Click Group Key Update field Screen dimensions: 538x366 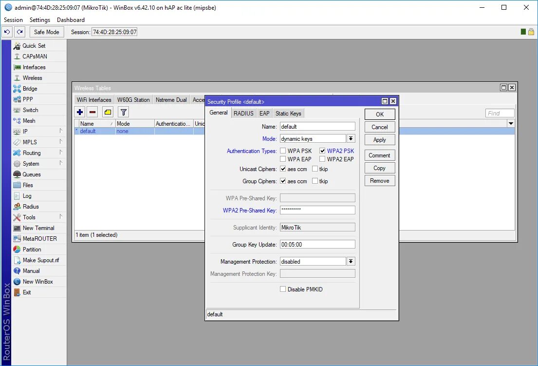[x=317, y=245]
